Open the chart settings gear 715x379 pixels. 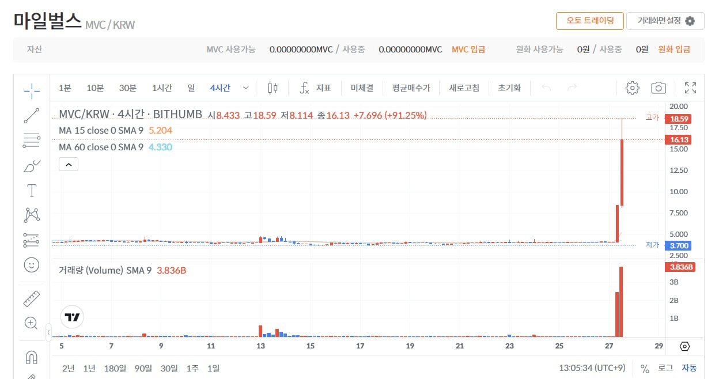(x=633, y=88)
